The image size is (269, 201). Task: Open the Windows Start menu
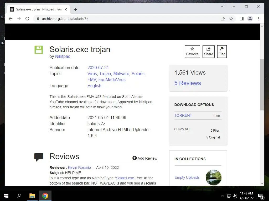(6, 196)
